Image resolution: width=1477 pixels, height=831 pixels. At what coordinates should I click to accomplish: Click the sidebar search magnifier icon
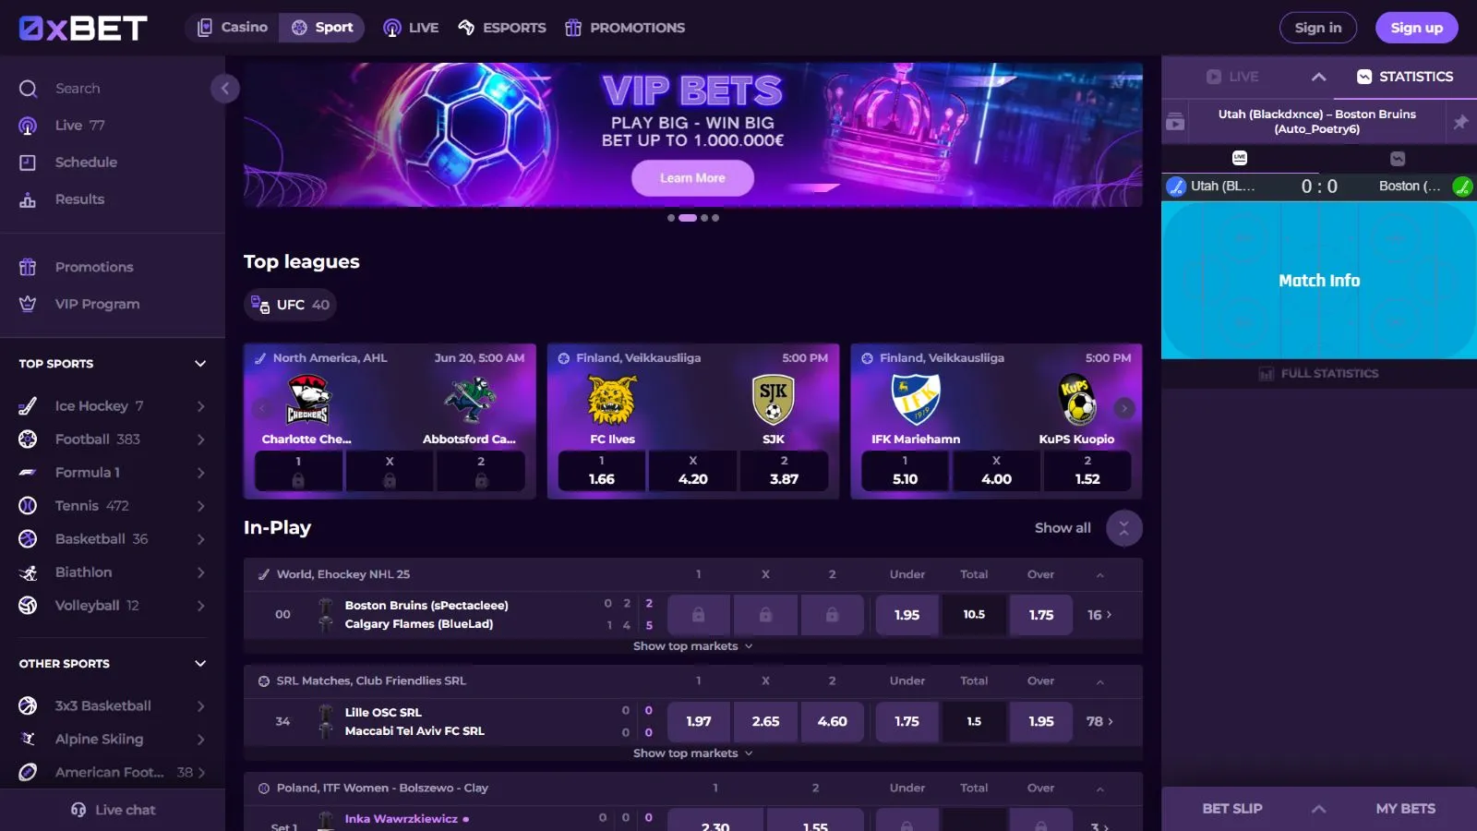tap(28, 89)
